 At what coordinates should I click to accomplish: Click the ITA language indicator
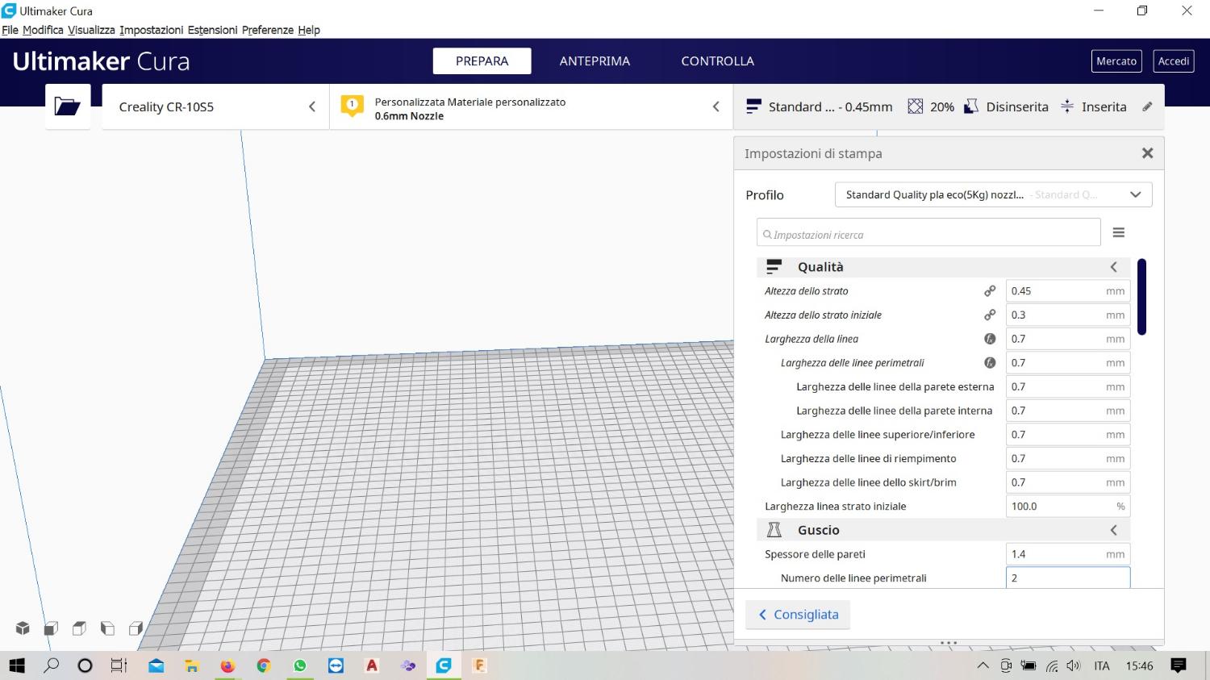point(1102,665)
